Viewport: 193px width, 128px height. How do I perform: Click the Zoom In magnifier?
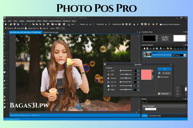tap(5, 28)
